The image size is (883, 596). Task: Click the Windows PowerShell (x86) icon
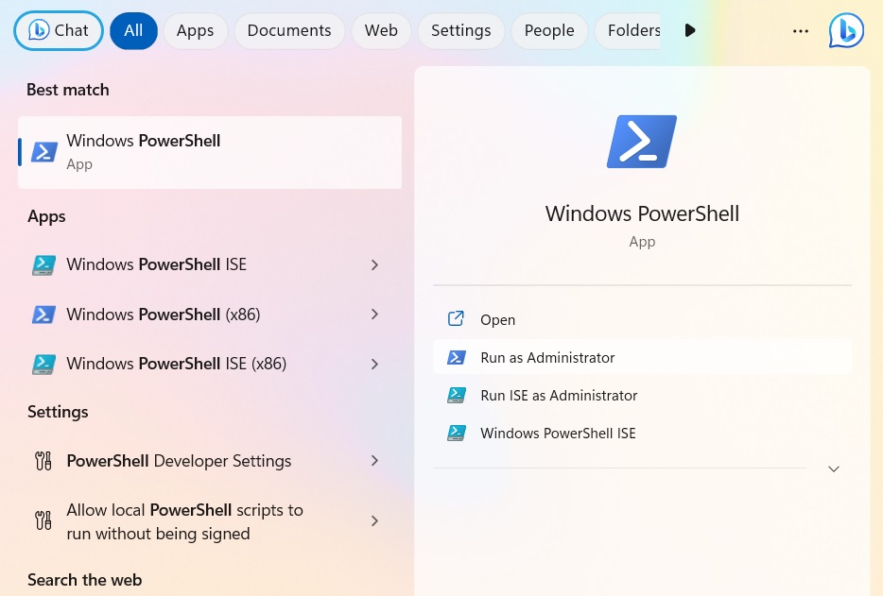(x=43, y=314)
